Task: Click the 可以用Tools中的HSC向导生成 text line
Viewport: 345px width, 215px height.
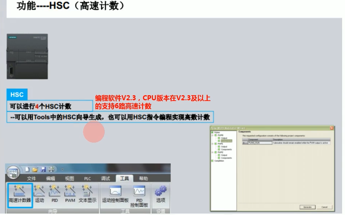Action: tap(110, 117)
